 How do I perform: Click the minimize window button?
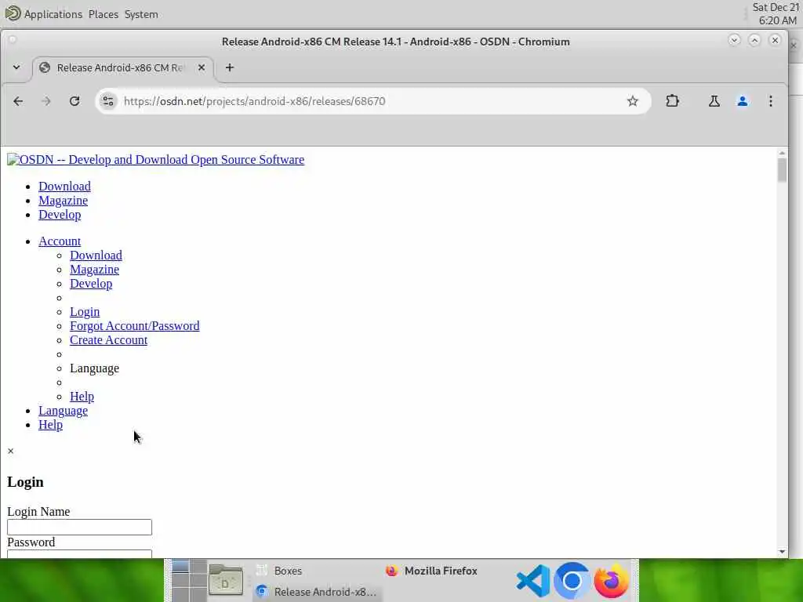click(734, 40)
